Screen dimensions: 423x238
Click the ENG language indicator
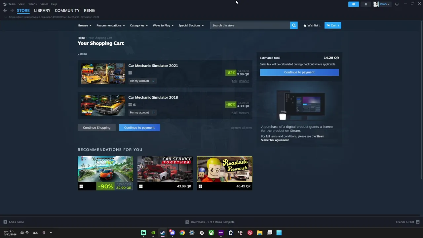pos(35,233)
